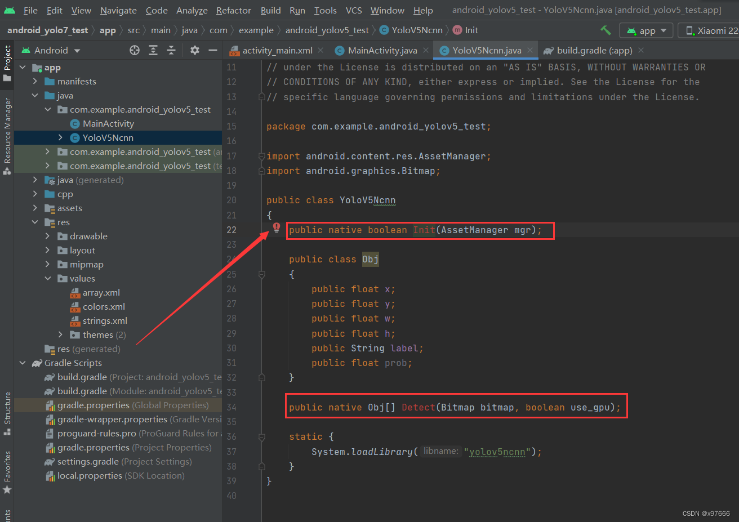Click the android_yolo7_test breadcrumb

[x=47, y=30]
